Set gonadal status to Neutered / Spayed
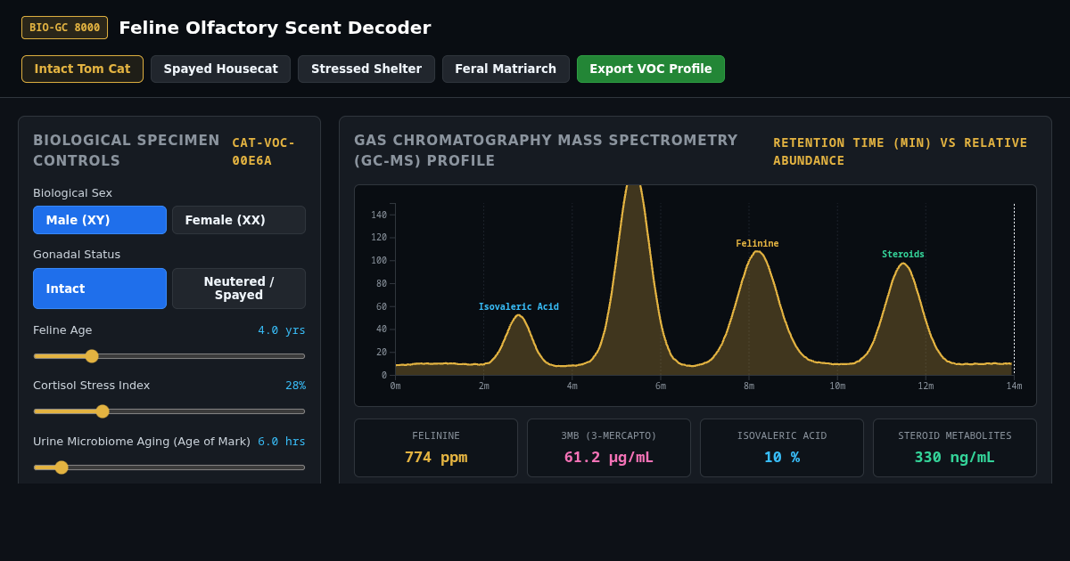The height and width of the screenshot is (561, 1070). [x=239, y=289]
